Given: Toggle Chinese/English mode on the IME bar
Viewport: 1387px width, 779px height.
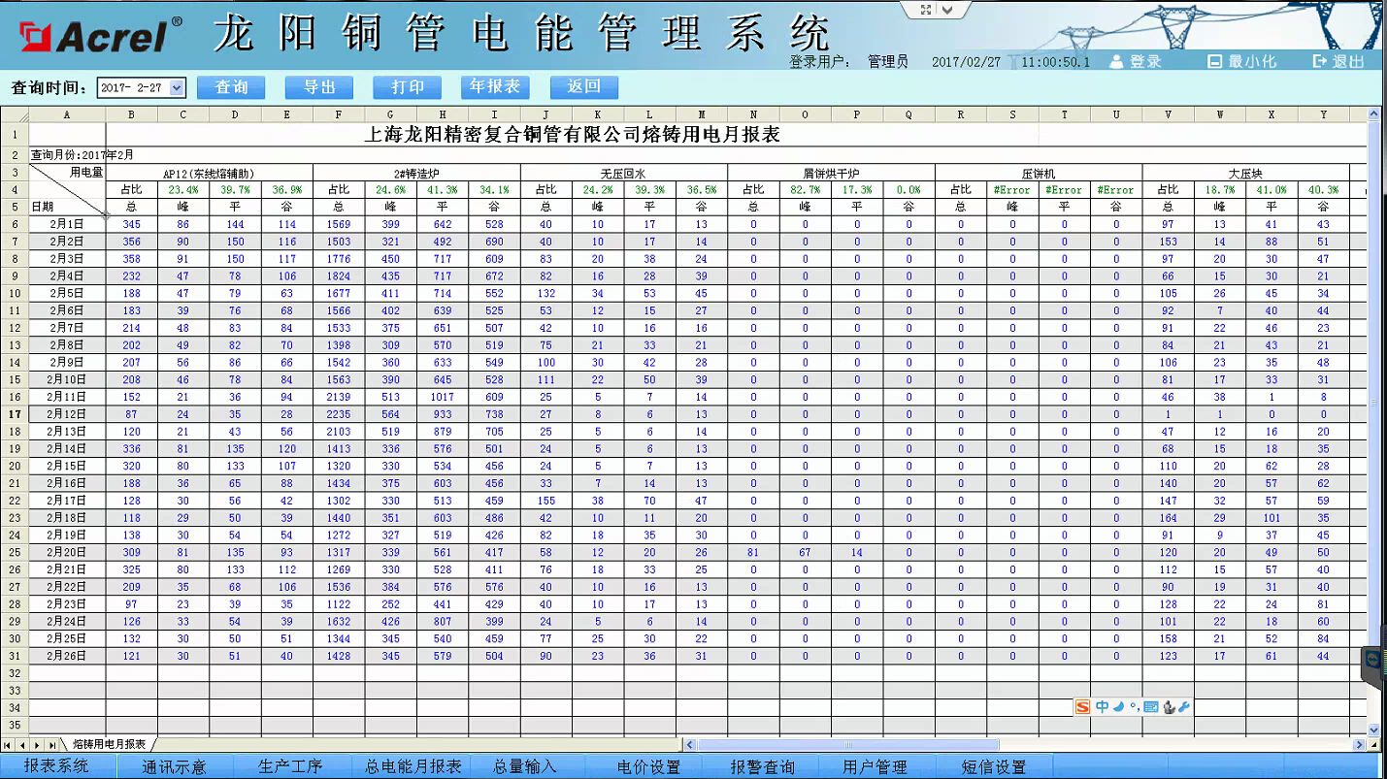Looking at the screenshot, I should click(x=1102, y=707).
